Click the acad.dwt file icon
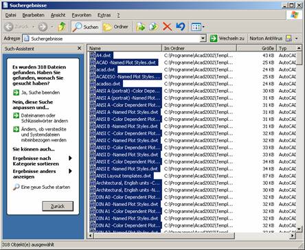 click(x=92, y=69)
